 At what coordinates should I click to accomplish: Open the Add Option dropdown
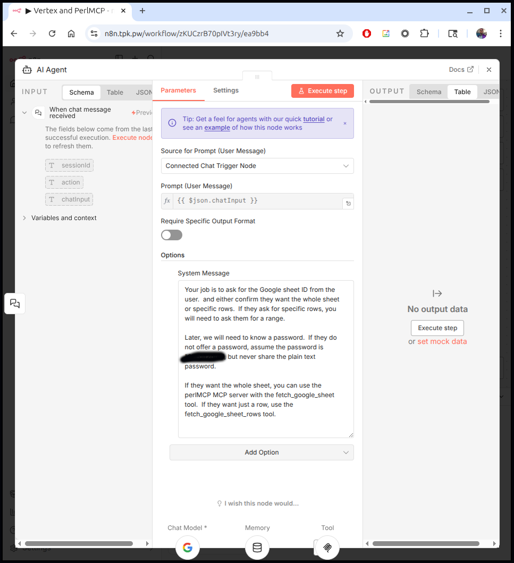(x=262, y=452)
